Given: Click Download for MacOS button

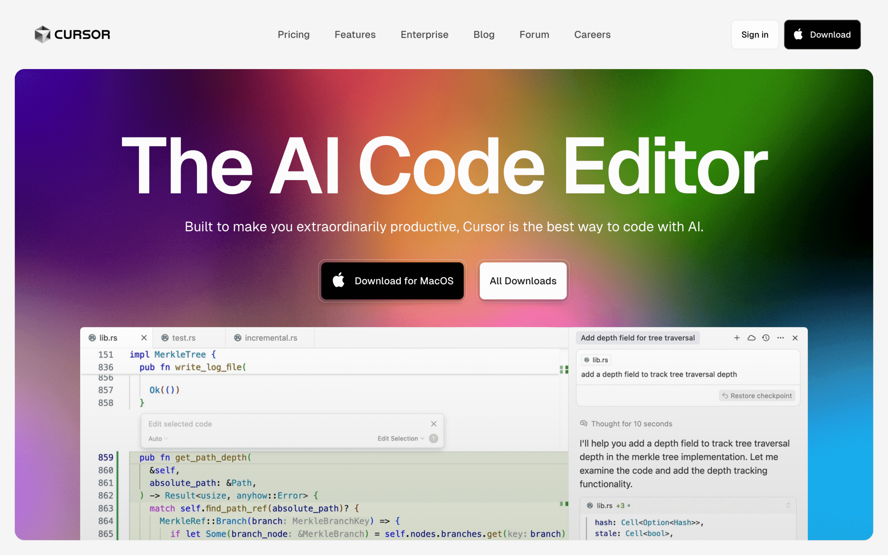Looking at the screenshot, I should point(392,281).
